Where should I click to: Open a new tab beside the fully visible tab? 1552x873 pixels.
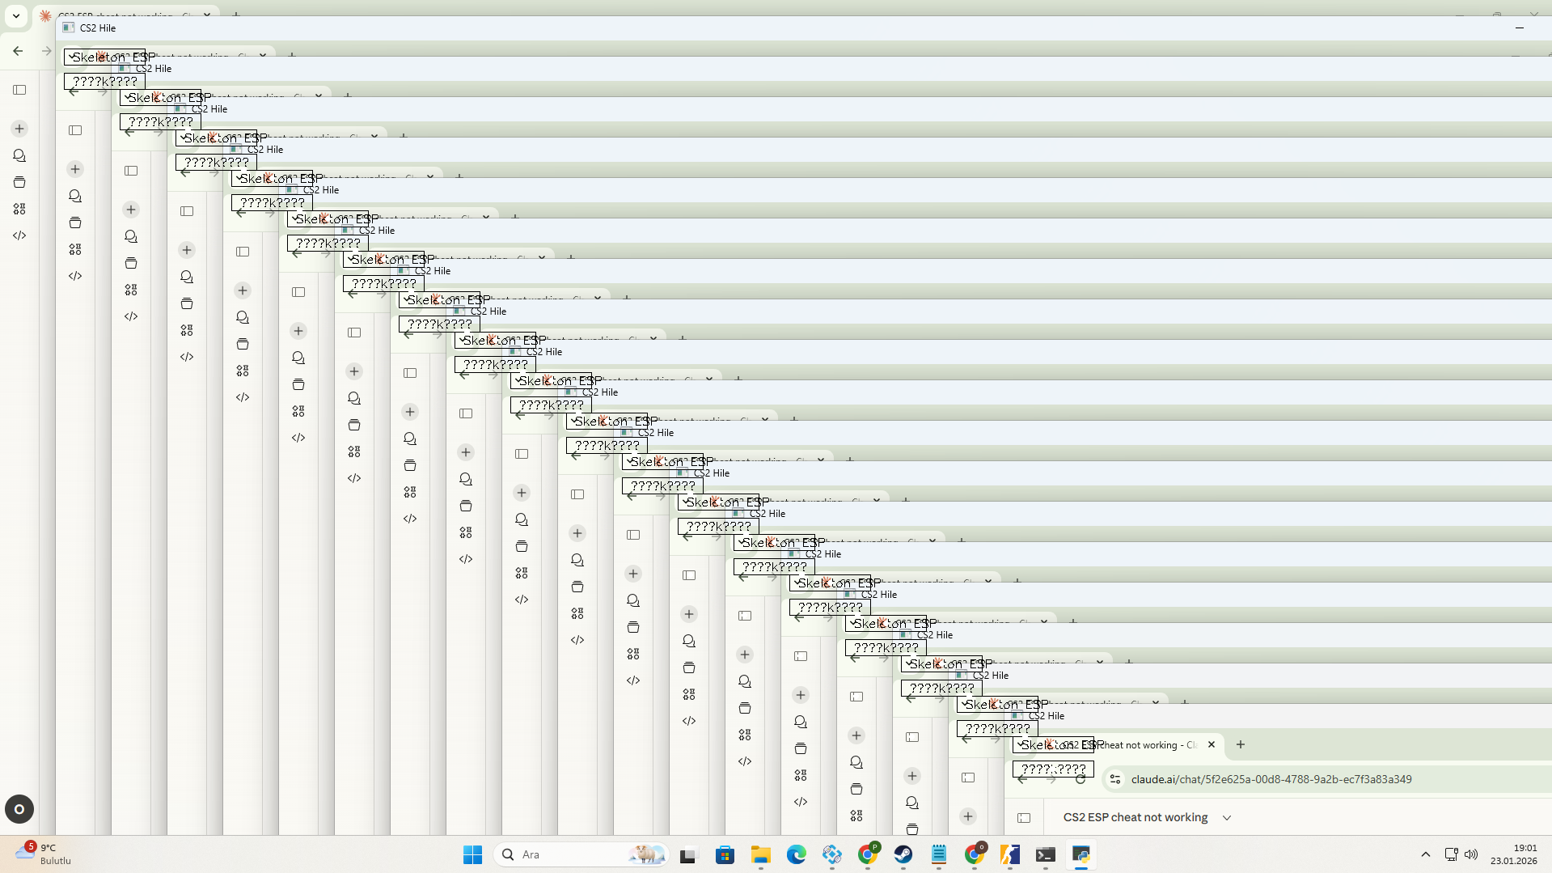coord(1240,744)
